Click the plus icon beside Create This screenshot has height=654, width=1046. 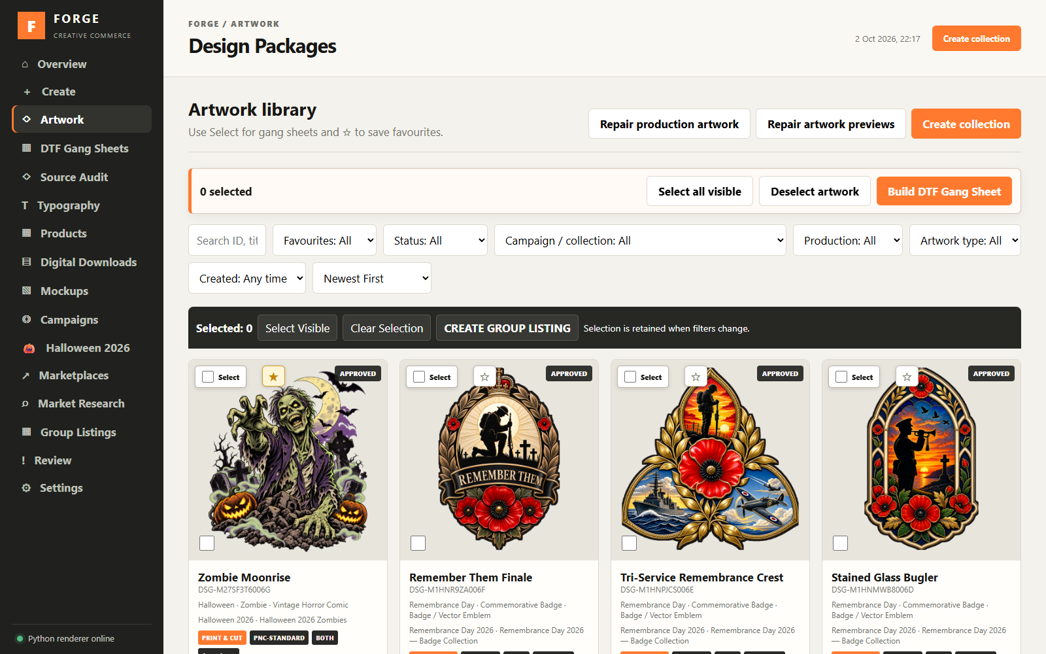(27, 92)
